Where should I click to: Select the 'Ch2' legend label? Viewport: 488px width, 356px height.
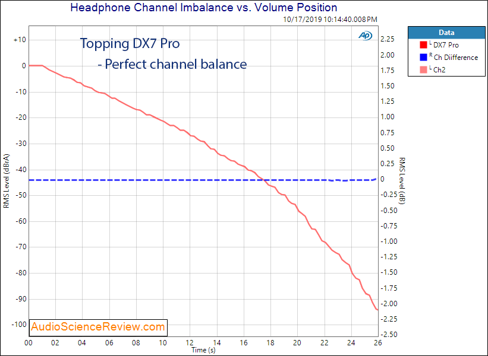point(439,70)
